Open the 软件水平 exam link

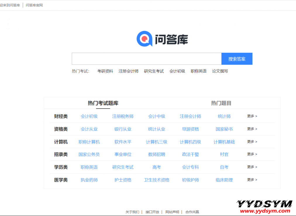pos(123,142)
